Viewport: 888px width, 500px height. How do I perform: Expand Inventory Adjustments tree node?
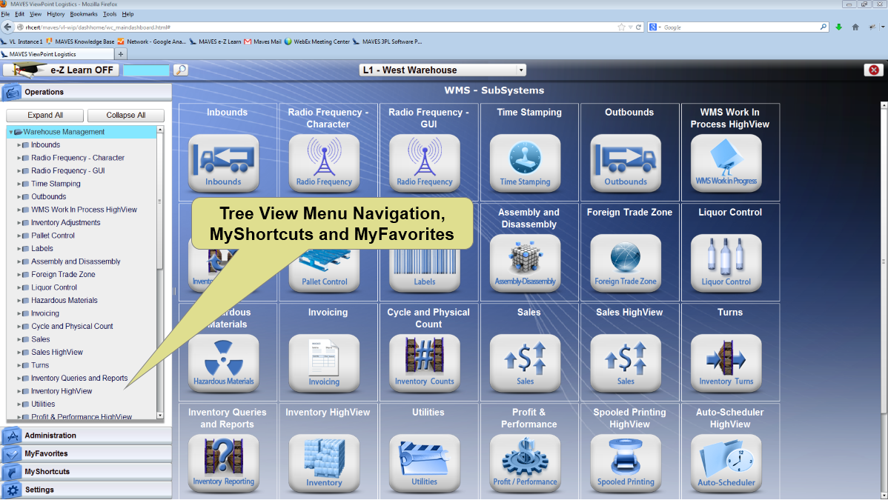click(x=19, y=223)
